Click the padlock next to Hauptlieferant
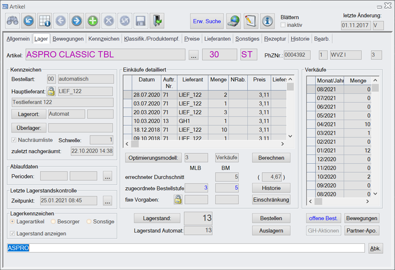 pyautogui.click(x=51, y=92)
